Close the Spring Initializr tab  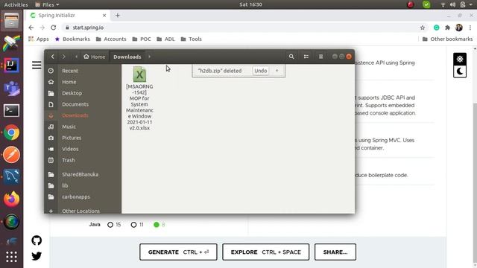104,15
